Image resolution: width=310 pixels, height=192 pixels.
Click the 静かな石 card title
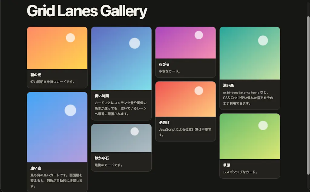pos(102,158)
